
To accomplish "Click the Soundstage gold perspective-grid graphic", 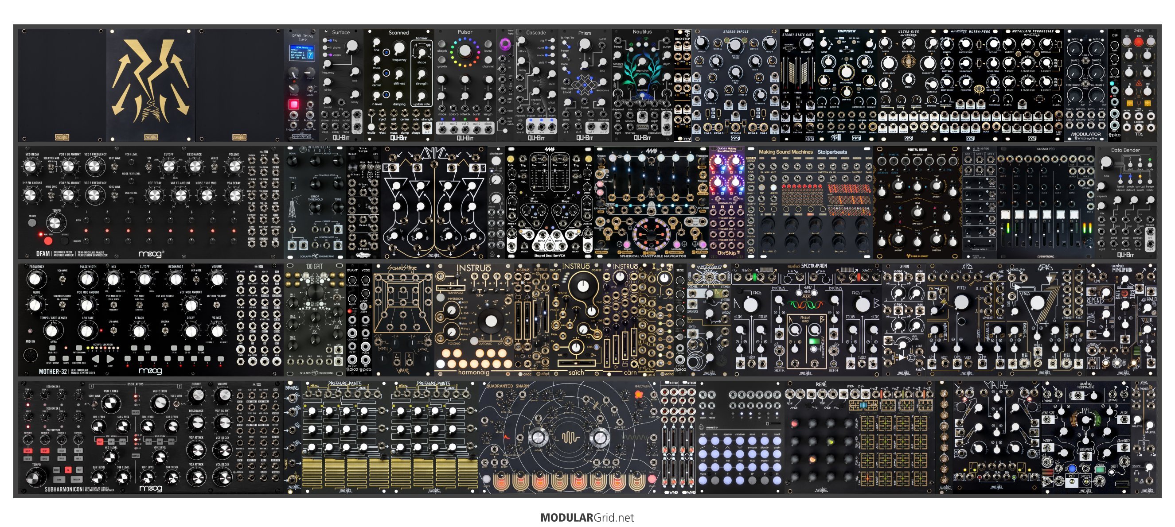I will point(403,303).
